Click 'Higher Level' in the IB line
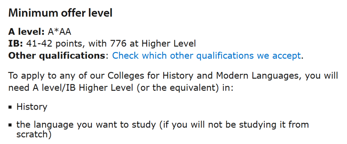 click(x=169, y=44)
